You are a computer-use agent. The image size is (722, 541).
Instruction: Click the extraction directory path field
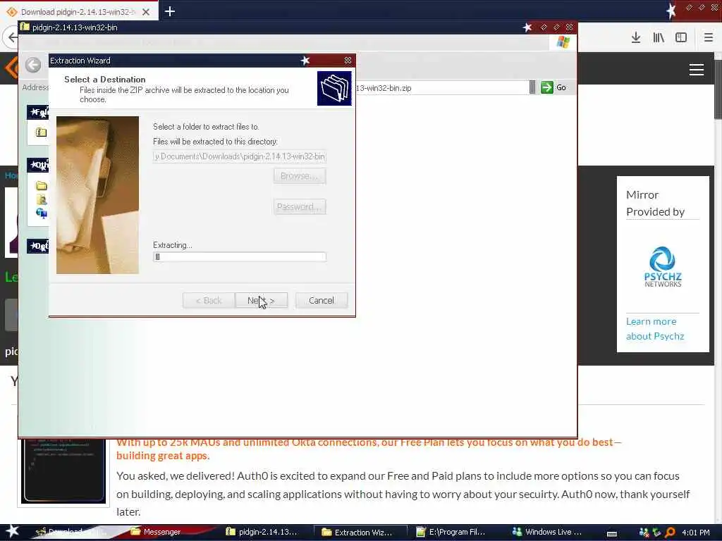click(240, 156)
